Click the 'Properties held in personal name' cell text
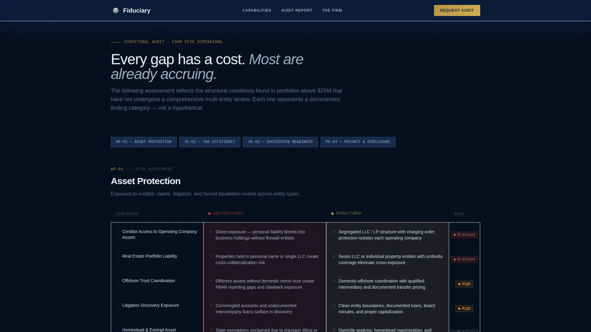Image resolution: width=591 pixels, height=332 pixels. pos(267,259)
